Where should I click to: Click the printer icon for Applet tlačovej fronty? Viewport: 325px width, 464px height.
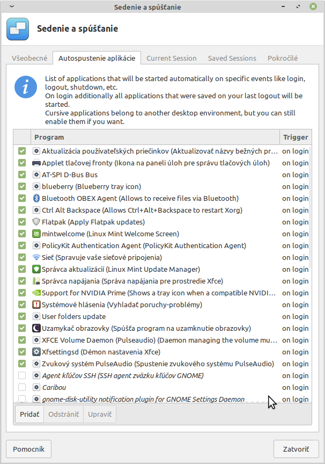pos(36,163)
